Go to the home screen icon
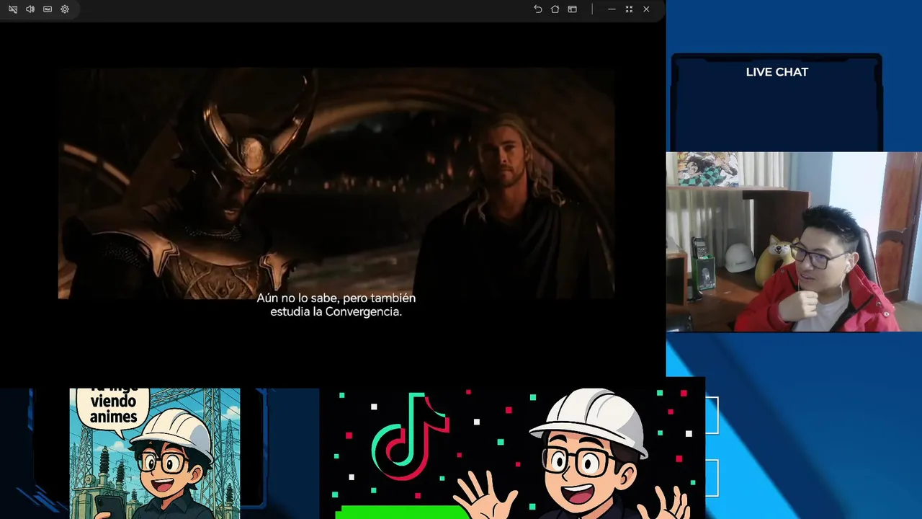Screen dimensions: 922x519 point(555,9)
